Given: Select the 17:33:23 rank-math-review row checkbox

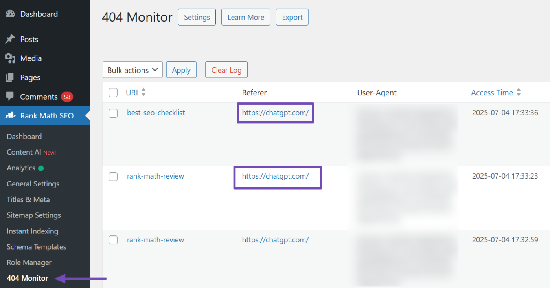Looking at the screenshot, I should [x=113, y=177].
